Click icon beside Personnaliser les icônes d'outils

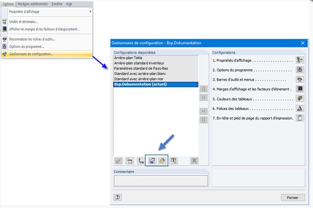click(x=5, y=39)
